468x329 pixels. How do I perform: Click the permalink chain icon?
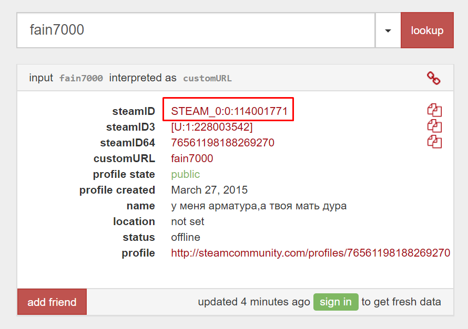tap(433, 78)
